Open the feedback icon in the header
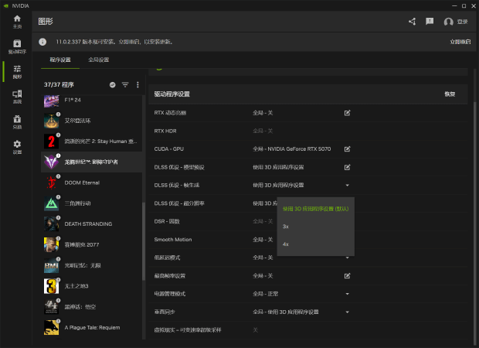This screenshot has height=348, width=479. [430, 21]
